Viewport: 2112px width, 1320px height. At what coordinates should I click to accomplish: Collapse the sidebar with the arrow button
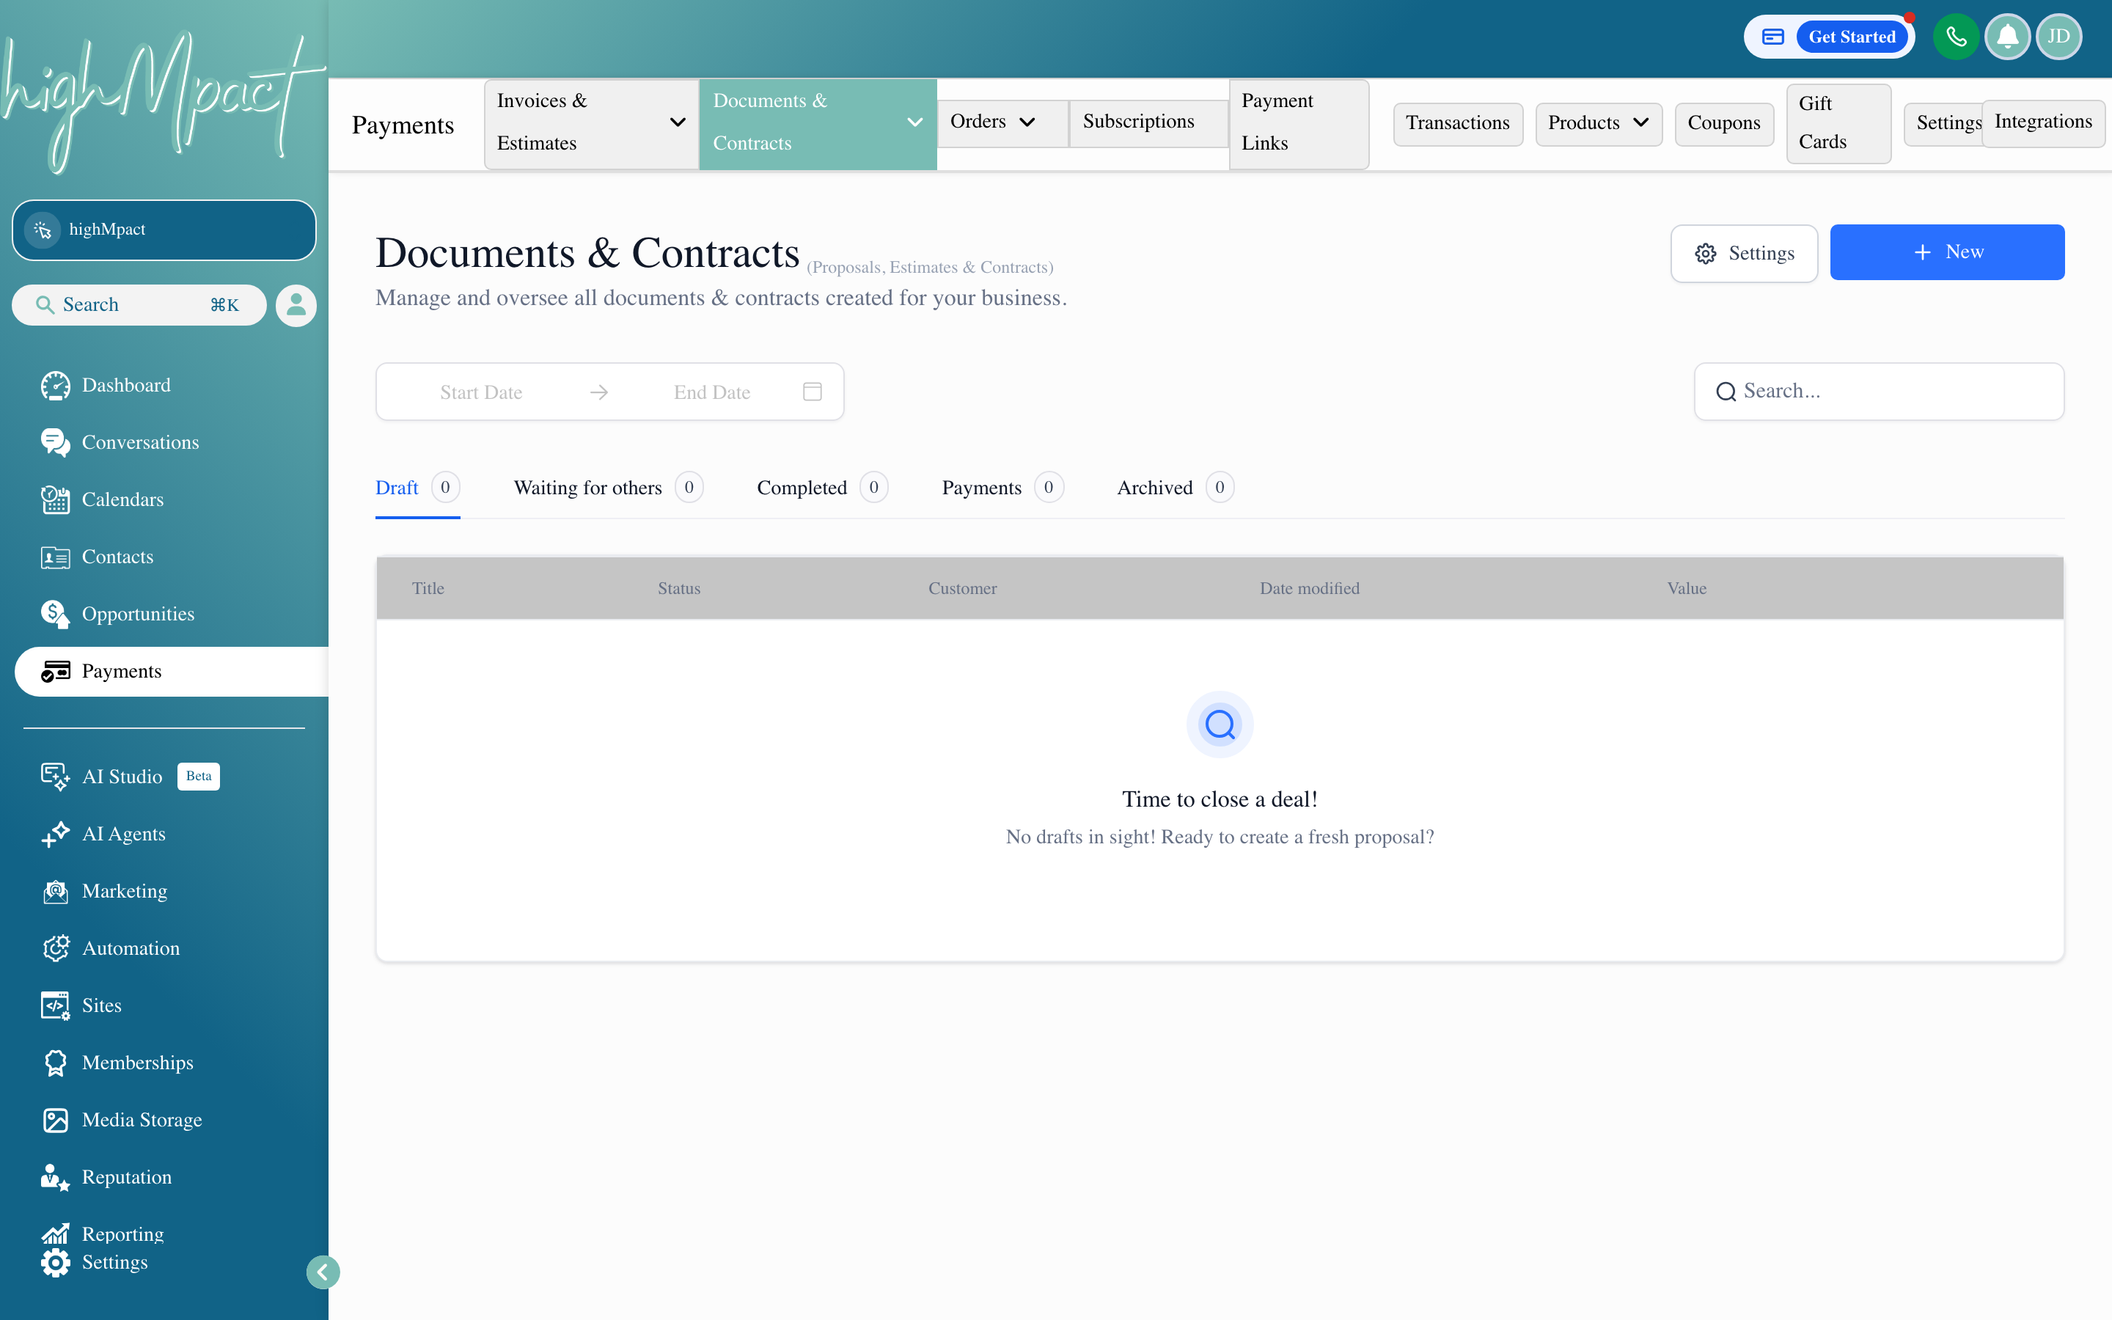click(x=323, y=1272)
